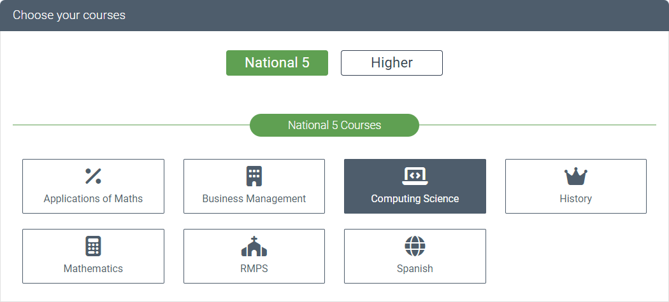This screenshot has width=669, height=302.
Task: Pick the Business Management course label
Action: 254,198
